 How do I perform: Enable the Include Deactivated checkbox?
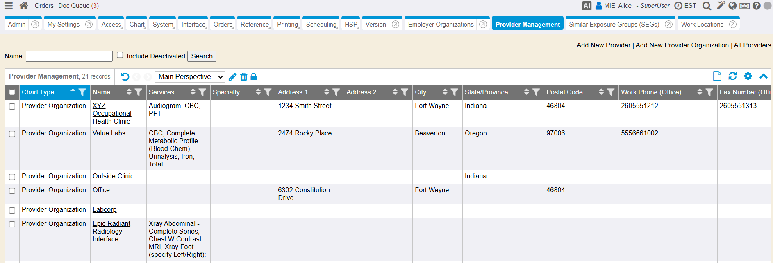120,55
